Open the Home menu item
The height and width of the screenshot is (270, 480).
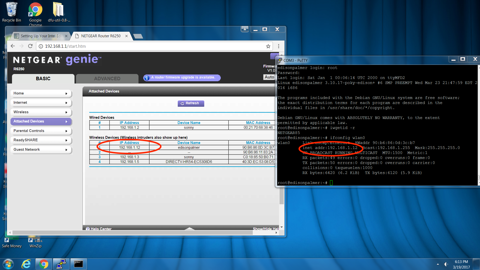tap(41, 93)
